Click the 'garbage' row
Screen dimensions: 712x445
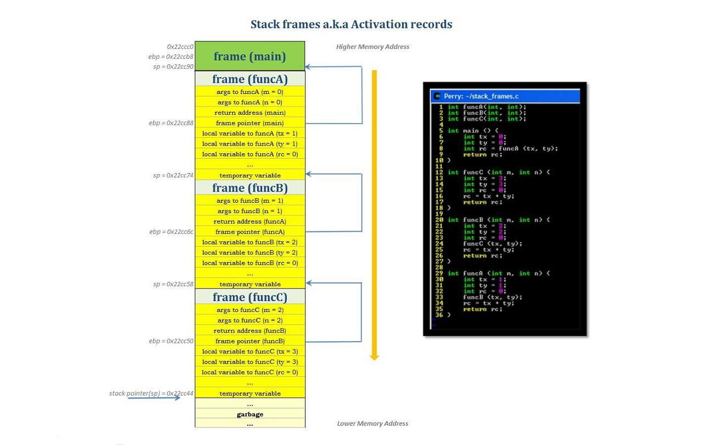click(250, 414)
